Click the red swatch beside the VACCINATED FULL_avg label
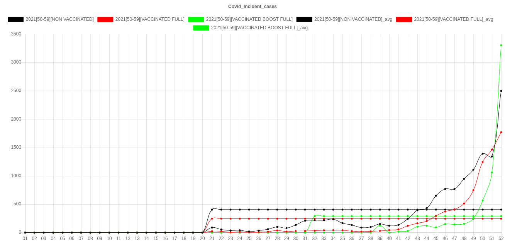Viewport: 505px width, 252px height. coord(404,19)
